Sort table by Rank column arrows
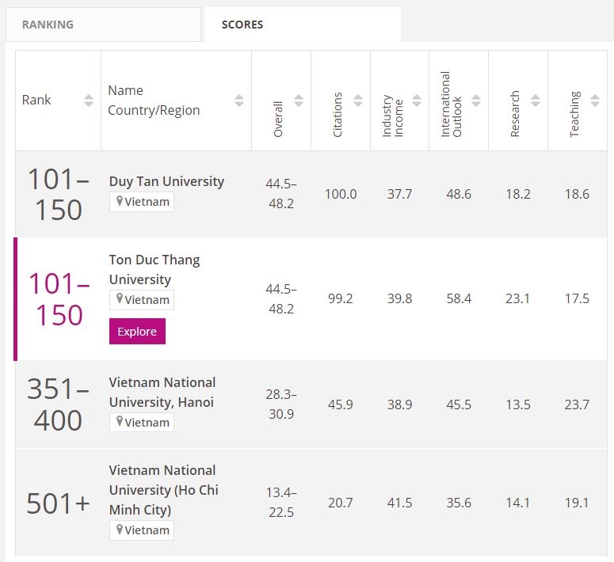Viewport: 614px width, 562px height. click(x=89, y=101)
